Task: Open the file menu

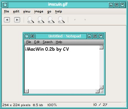Action: point(7,11)
